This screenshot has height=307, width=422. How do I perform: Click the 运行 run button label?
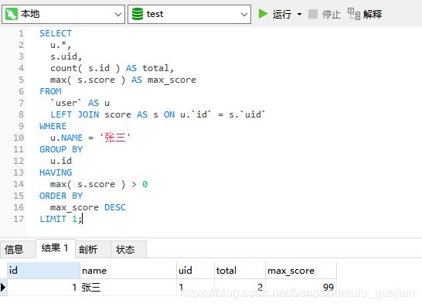282,14
